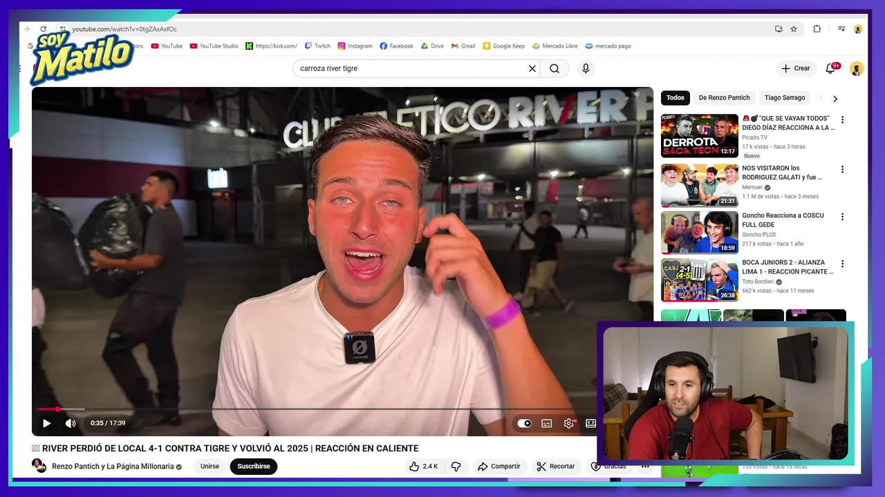Open the Facebook bookmark
The width and height of the screenshot is (885, 497).
(397, 46)
